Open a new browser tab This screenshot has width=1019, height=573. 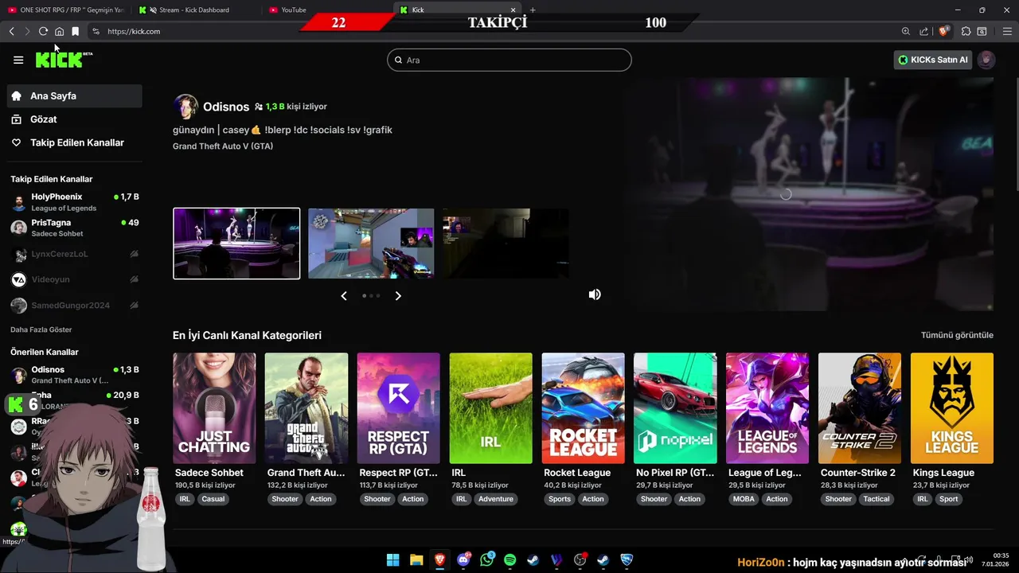[533, 10]
